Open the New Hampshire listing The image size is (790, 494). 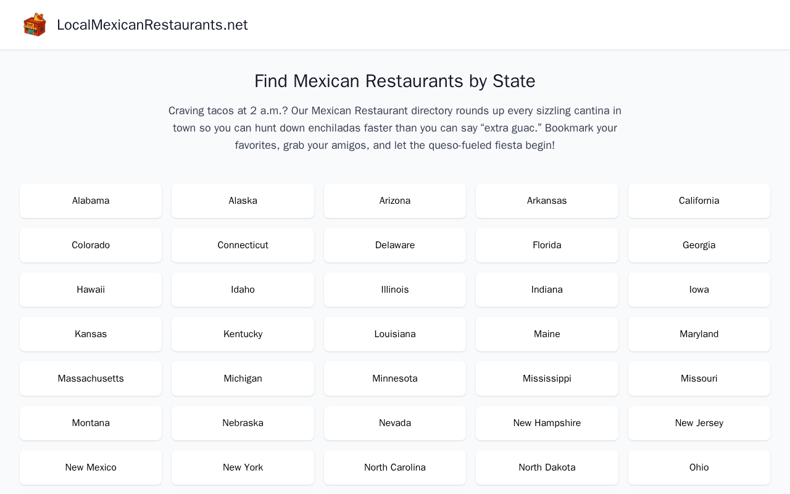click(x=547, y=423)
